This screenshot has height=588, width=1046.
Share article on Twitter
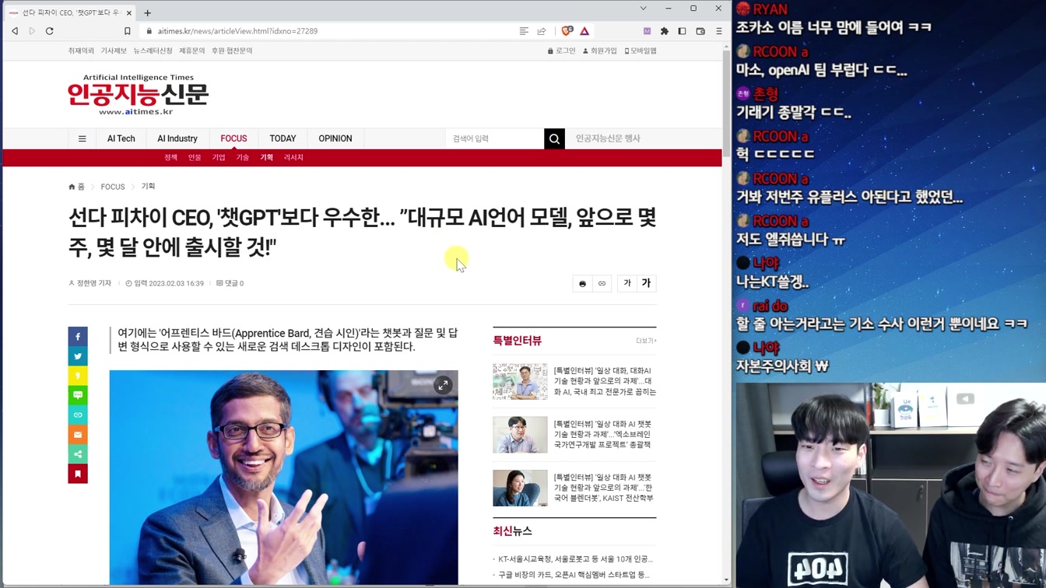click(78, 356)
